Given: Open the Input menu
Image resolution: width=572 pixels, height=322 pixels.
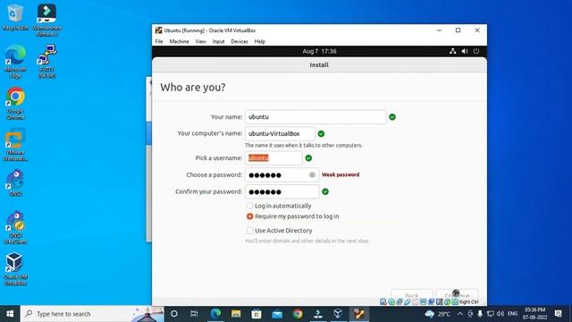Looking at the screenshot, I should tap(218, 42).
